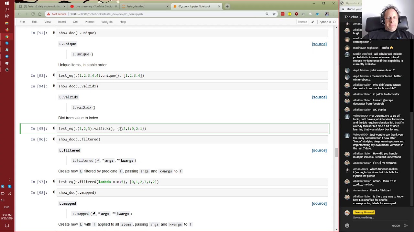Open the Windows Start menu
The height and width of the screenshot is (232, 414).
click(7, 3)
